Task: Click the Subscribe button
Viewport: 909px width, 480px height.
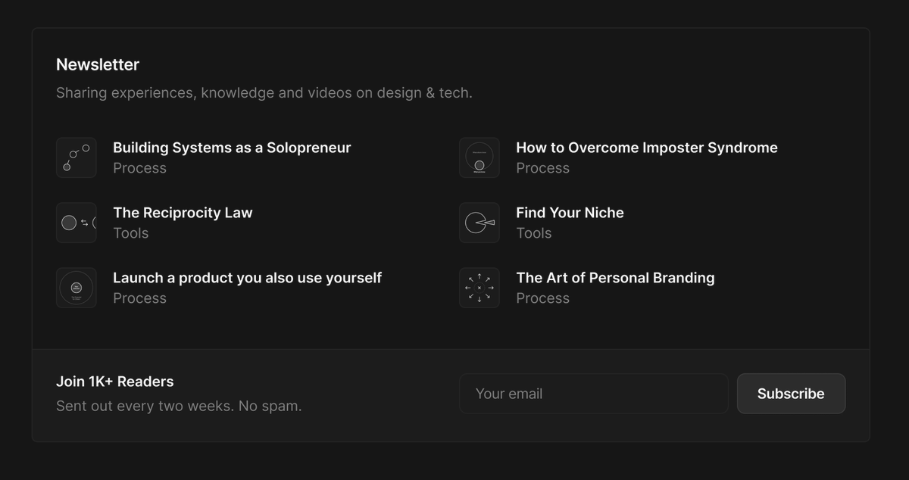Action: [791, 394]
